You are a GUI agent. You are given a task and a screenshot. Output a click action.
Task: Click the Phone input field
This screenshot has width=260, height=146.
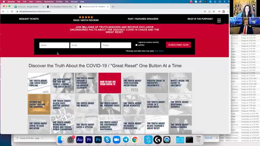click(x=116, y=45)
